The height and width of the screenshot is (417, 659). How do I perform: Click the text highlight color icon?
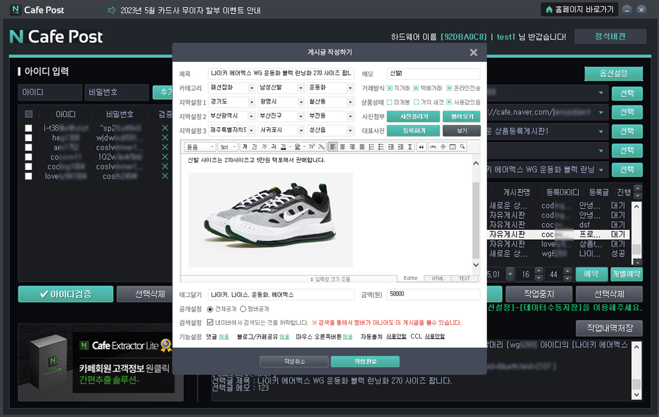[298, 146]
